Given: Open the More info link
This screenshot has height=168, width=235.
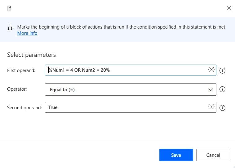Looking at the screenshot, I should (x=27, y=33).
